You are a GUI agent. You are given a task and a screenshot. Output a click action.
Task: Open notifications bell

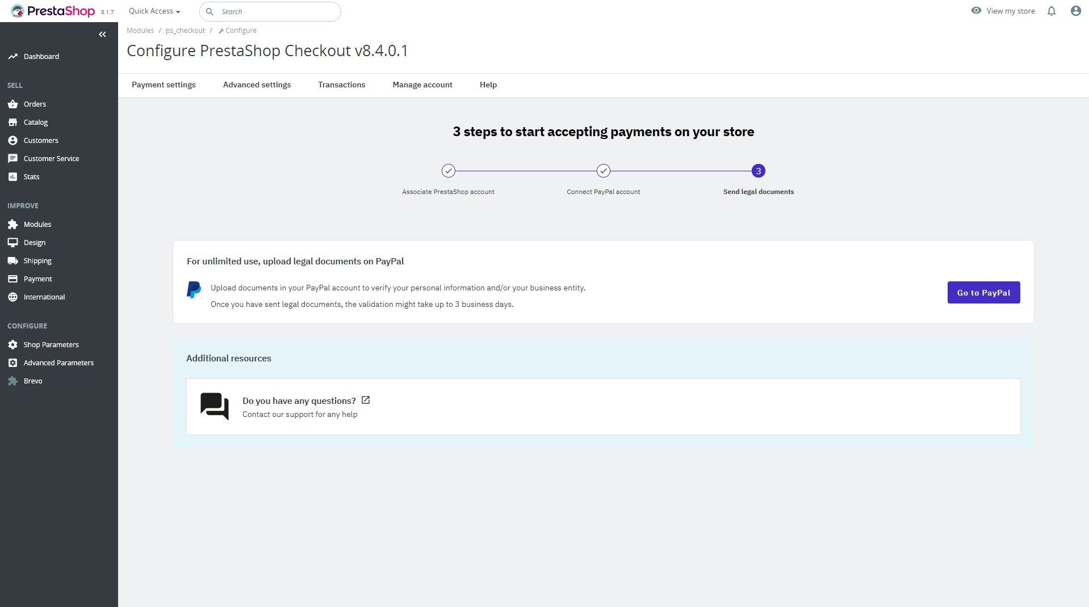click(1052, 11)
